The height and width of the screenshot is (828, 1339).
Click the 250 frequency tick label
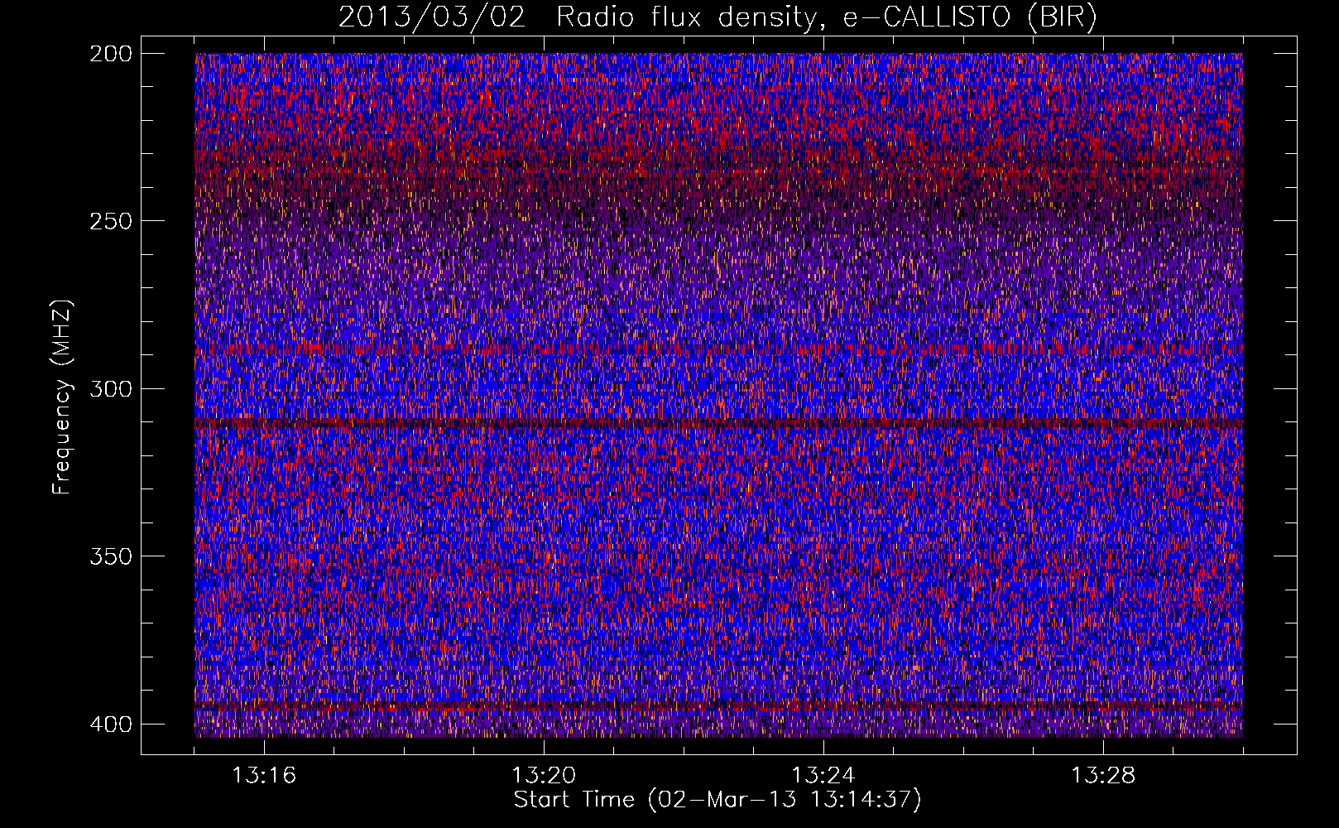(x=110, y=221)
